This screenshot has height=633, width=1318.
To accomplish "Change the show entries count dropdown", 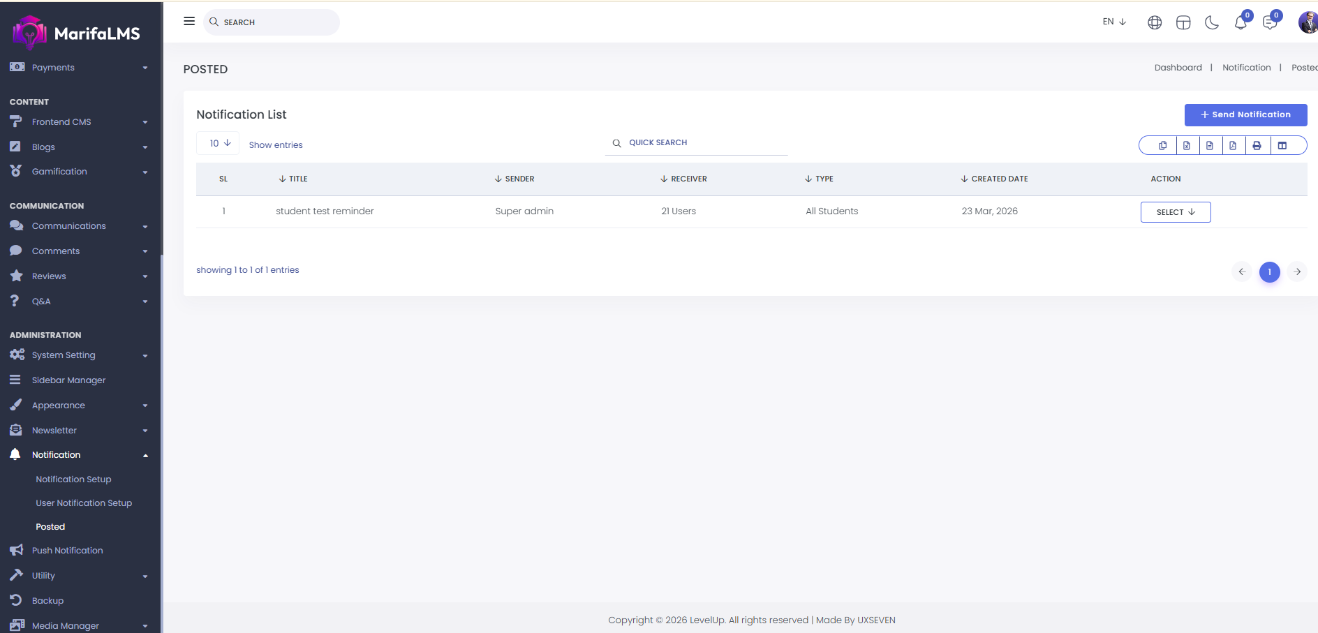I will coord(219,143).
